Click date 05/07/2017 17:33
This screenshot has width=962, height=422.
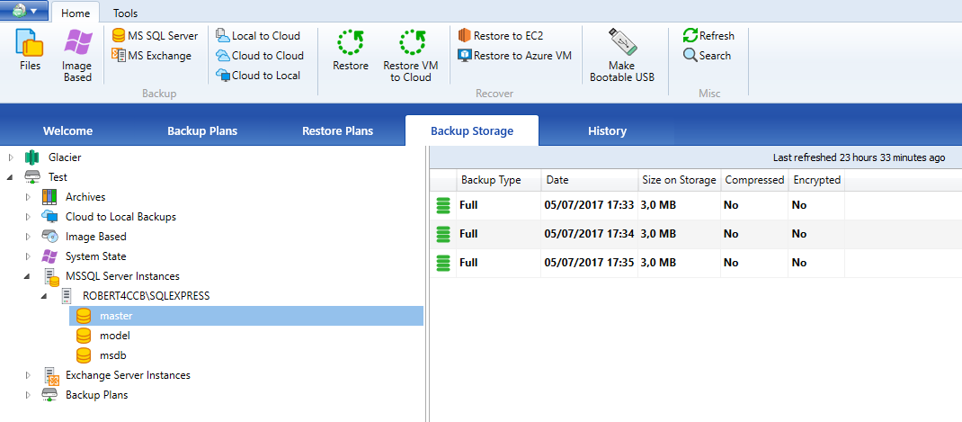pyautogui.click(x=589, y=205)
